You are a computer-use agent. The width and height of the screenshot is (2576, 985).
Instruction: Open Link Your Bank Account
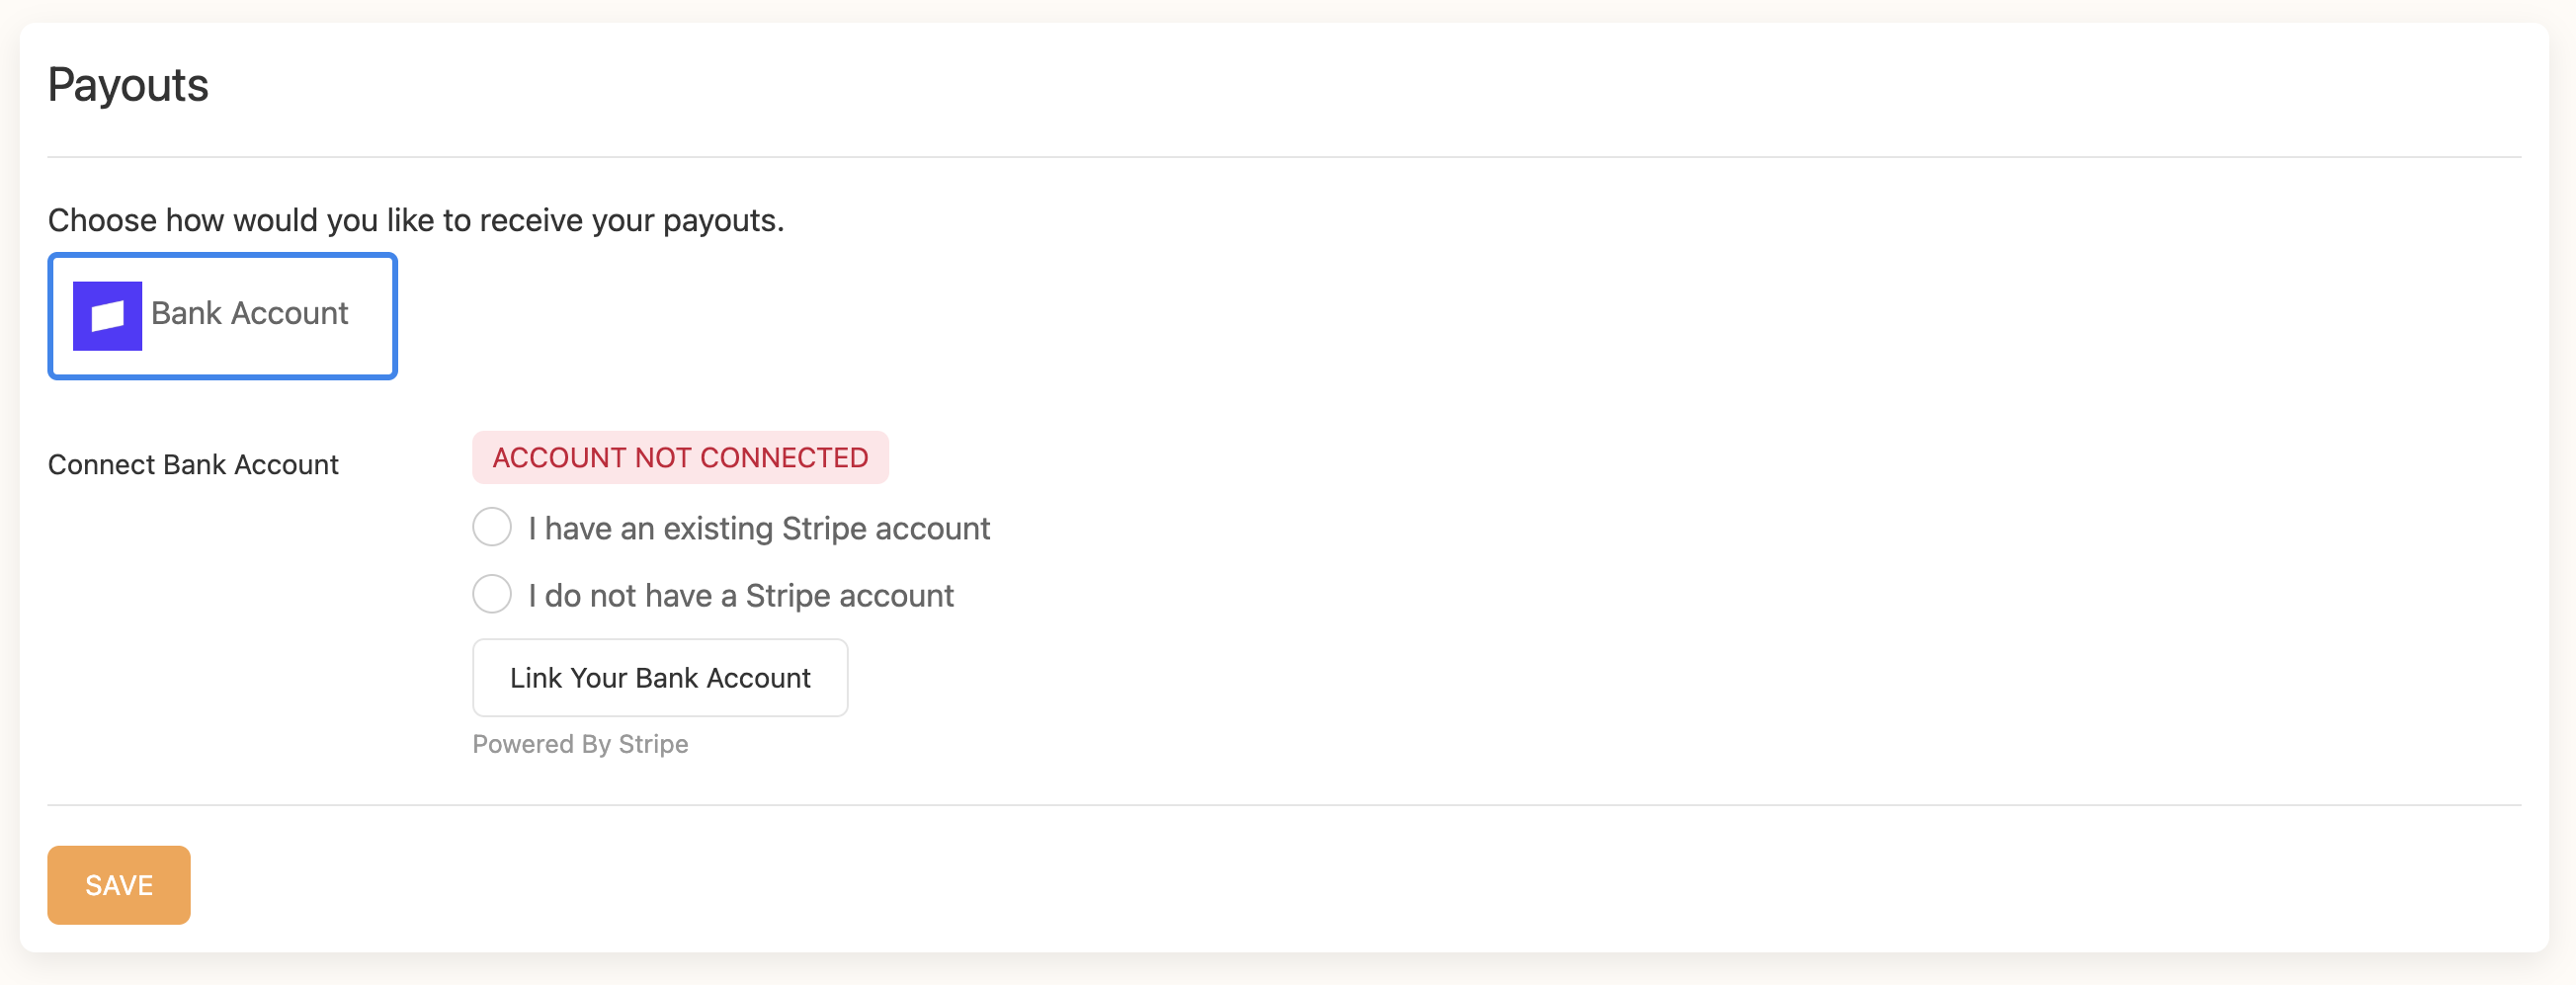click(x=660, y=678)
